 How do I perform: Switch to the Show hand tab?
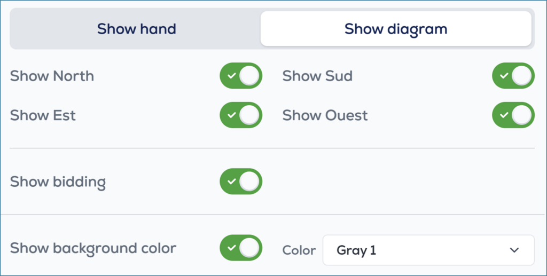136,29
